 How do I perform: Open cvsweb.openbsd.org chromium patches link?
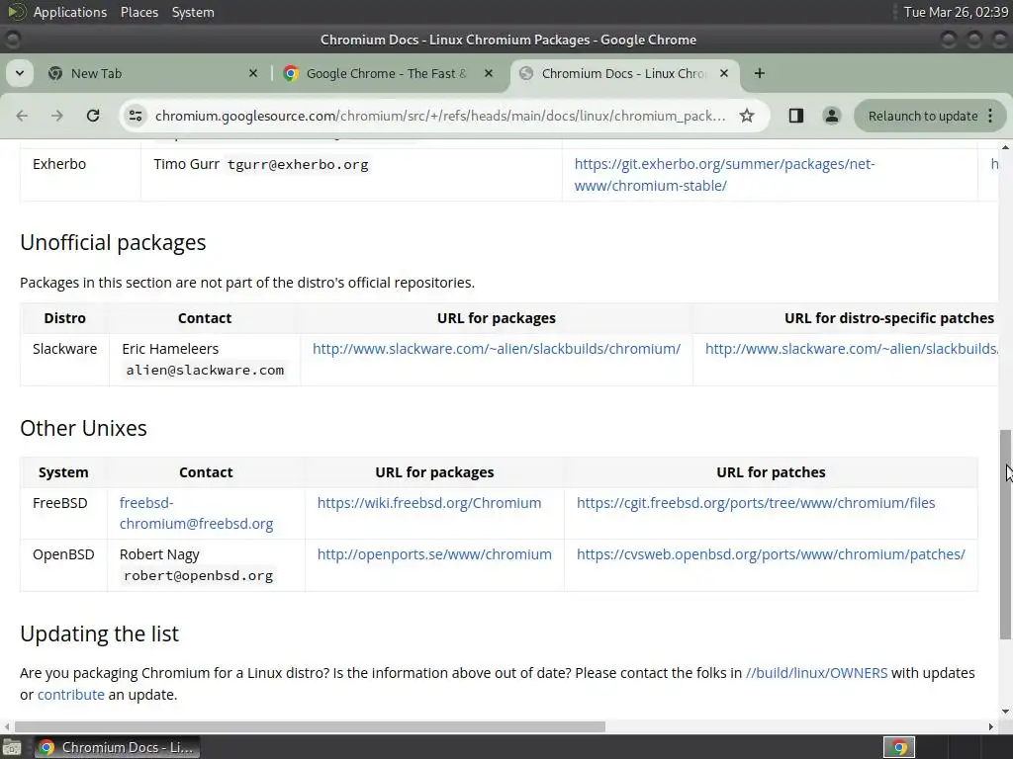point(771,554)
